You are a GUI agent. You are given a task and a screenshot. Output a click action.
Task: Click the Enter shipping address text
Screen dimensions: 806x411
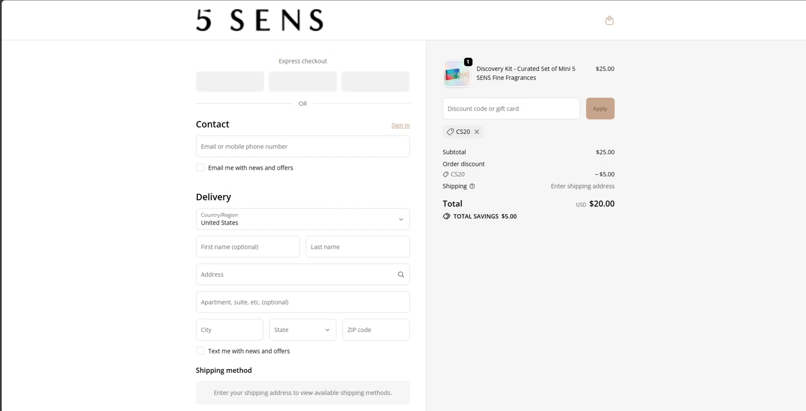[x=582, y=186]
